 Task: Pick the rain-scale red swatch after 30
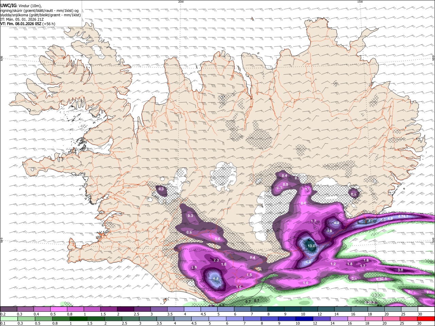425,319
